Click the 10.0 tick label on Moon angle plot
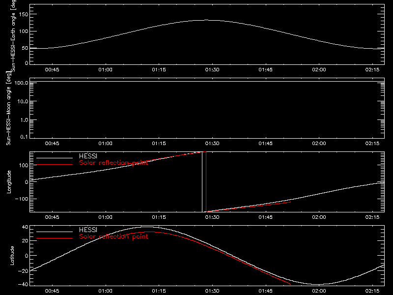The width and height of the screenshot is (393, 295). pyautogui.click(x=23, y=101)
